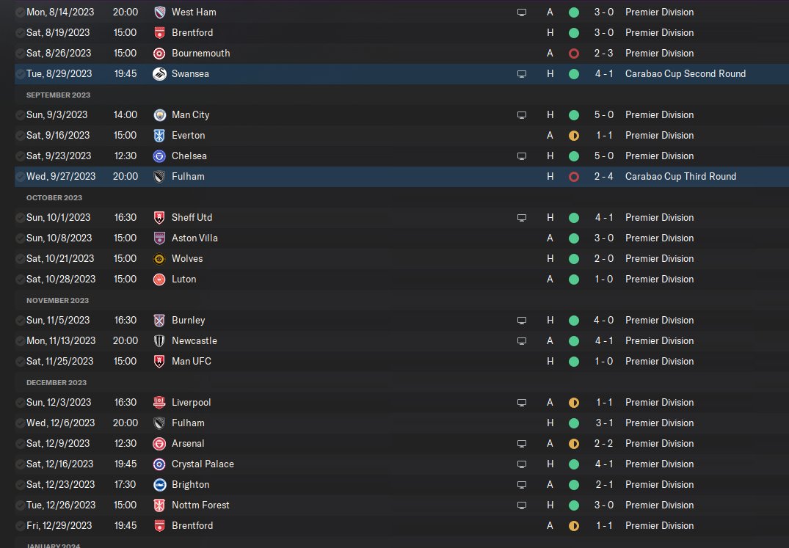Click the TV broadcast icon for Newcastle match
The width and height of the screenshot is (789, 548).
[x=522, y=340]
